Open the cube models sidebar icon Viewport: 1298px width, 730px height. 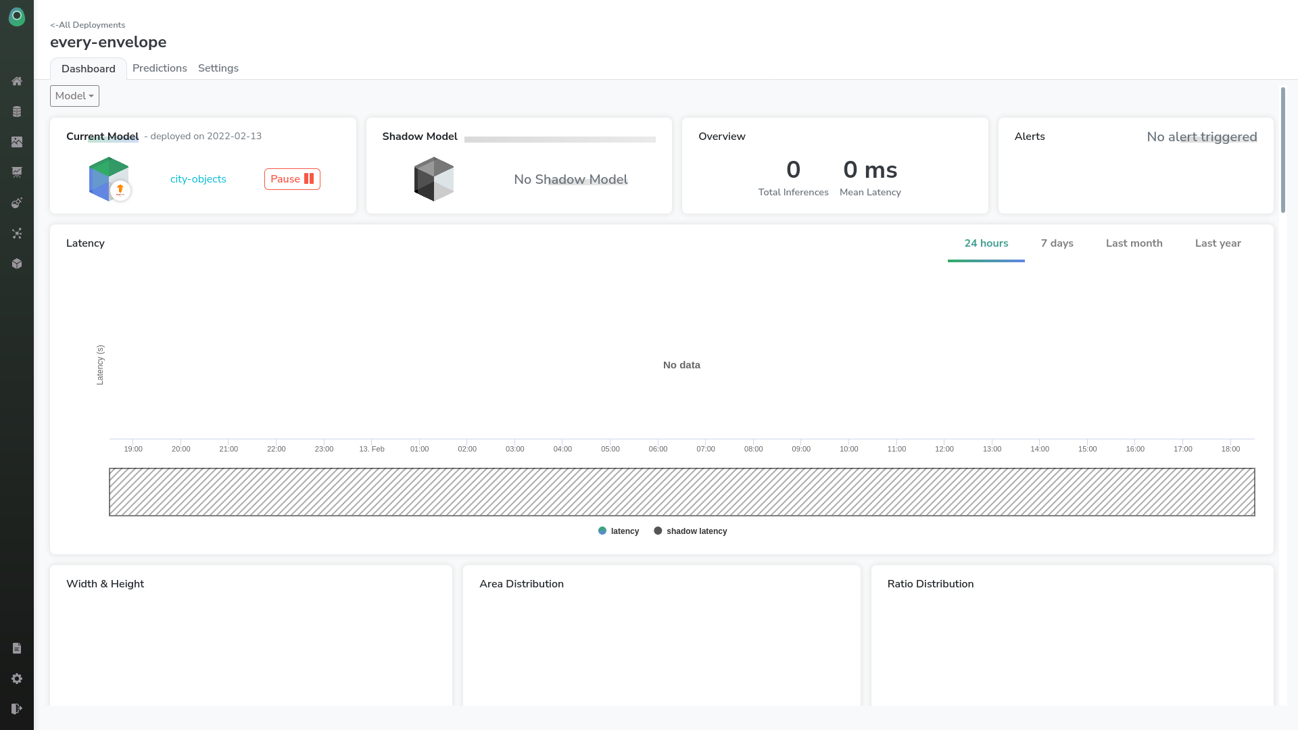click(17, 264)
